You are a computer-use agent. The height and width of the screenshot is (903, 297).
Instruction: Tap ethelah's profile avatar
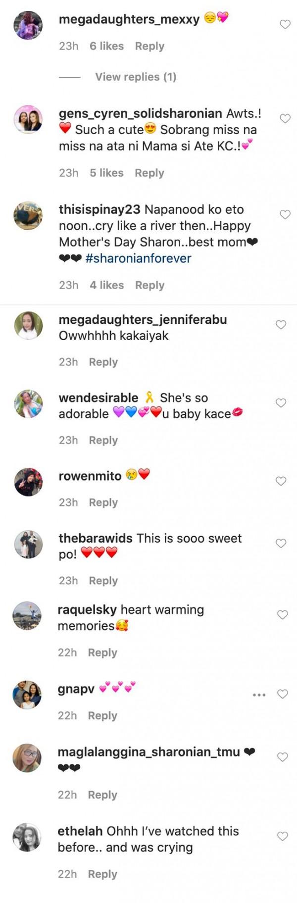27,838
